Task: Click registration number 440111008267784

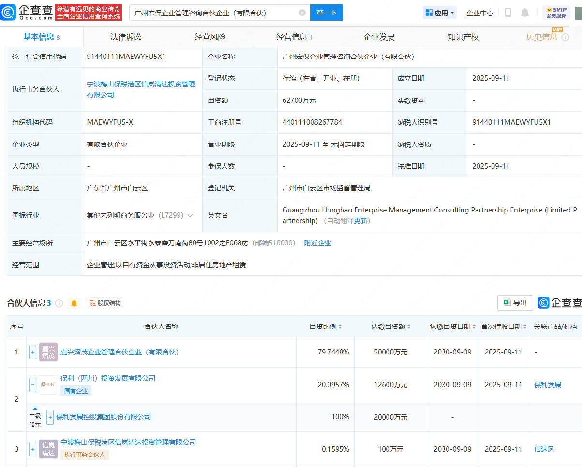Action: [312, 122]
